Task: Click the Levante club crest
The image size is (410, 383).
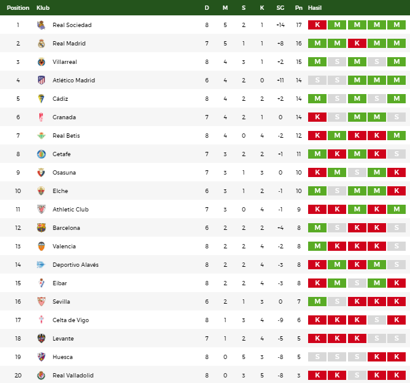Action: pyautogui.click(x=41, y=339)
